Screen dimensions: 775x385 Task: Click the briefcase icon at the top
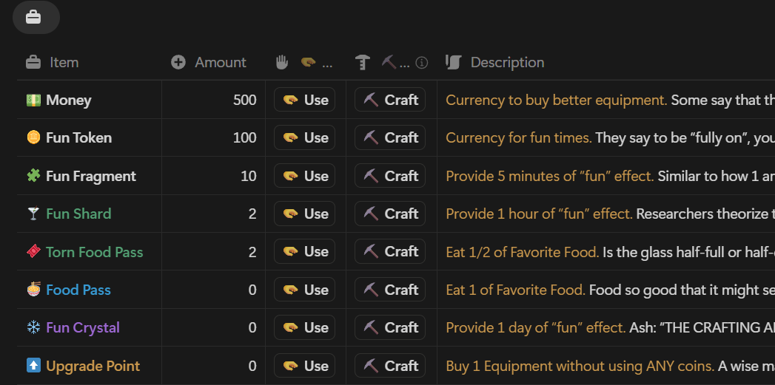34,17
